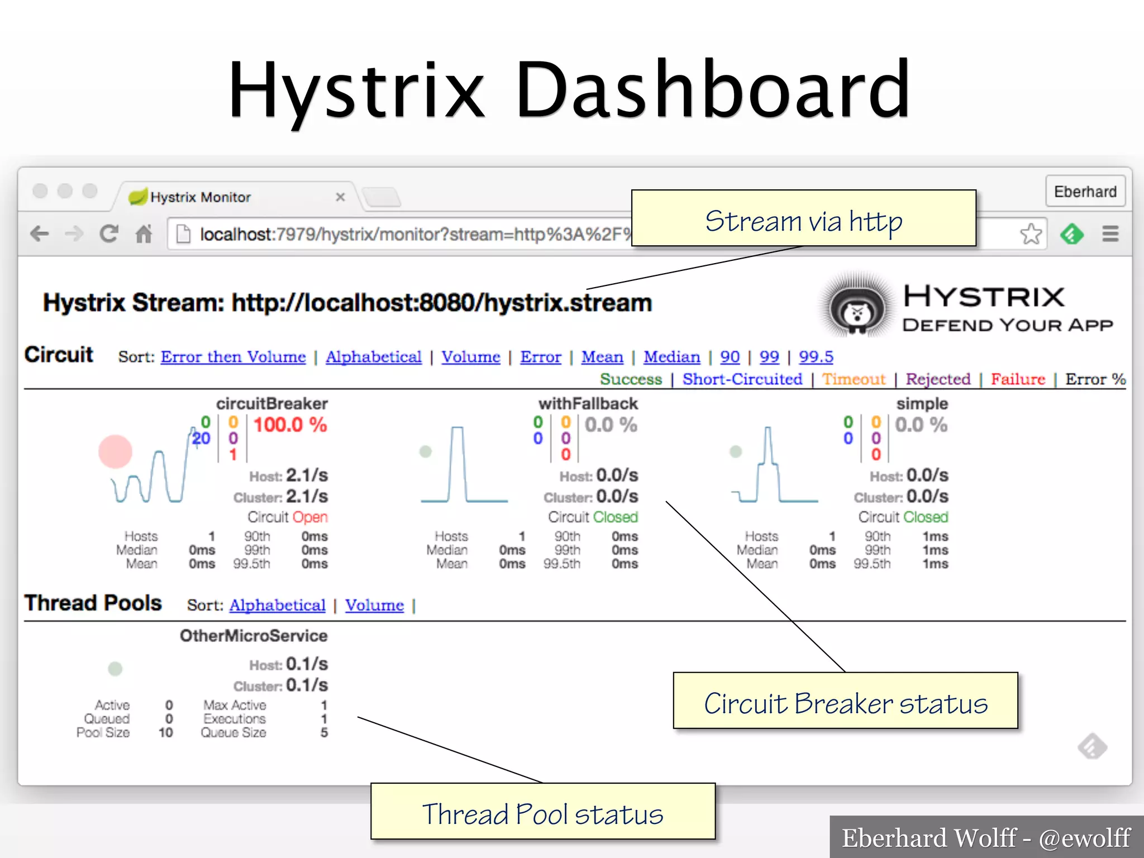
Task: Reload the Hystrix Monitor page
Action: point(109,233)
